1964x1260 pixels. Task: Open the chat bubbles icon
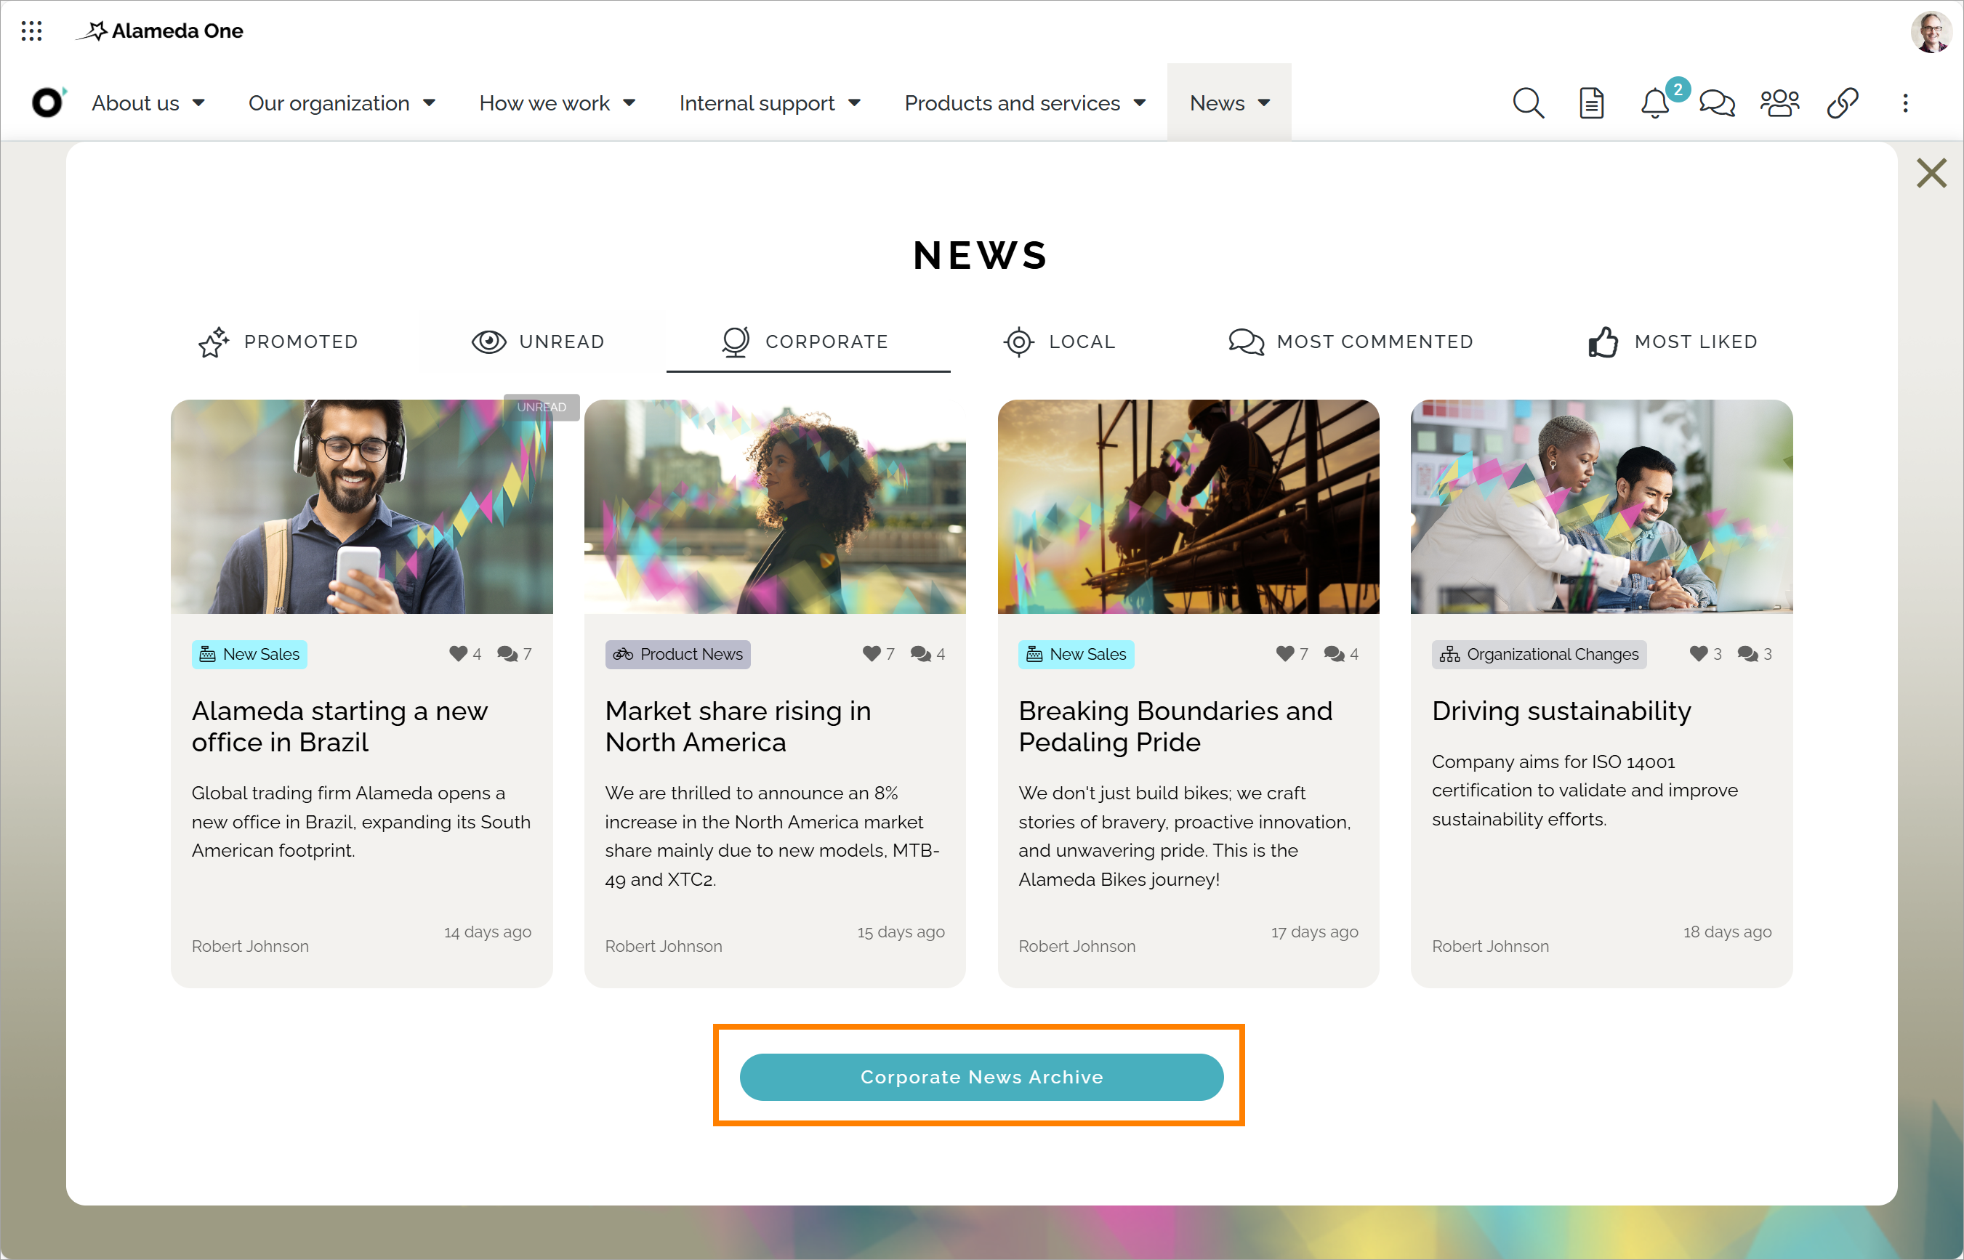coord(1717,103)
